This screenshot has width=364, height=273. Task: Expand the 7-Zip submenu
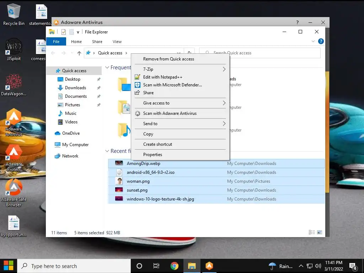[180, 69]
